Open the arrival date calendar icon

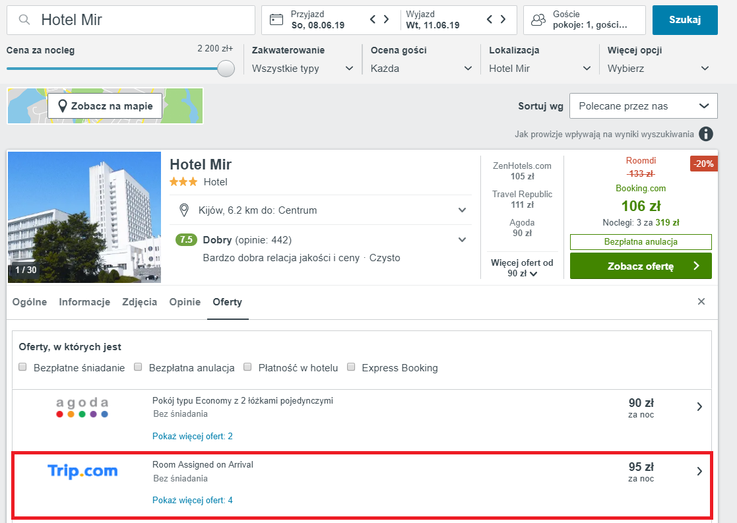pyautogui.click(x=276, y=20)
